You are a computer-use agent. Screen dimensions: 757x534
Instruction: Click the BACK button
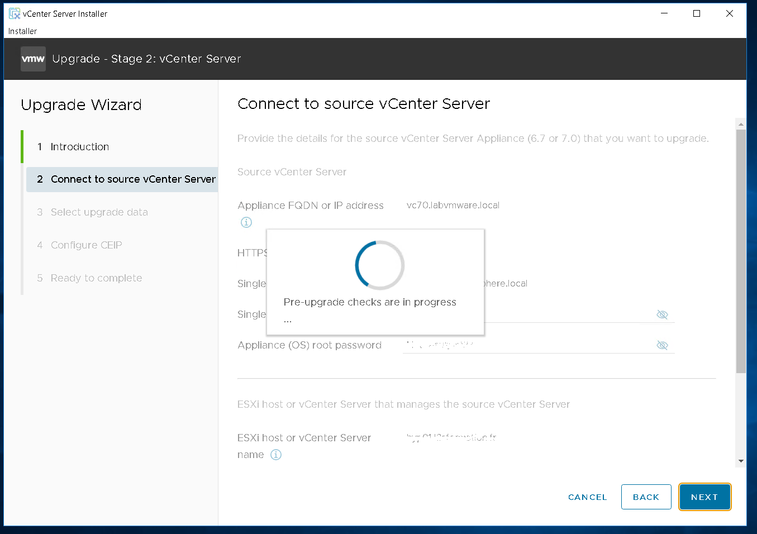pyautogui.click(x=646, y=497)
